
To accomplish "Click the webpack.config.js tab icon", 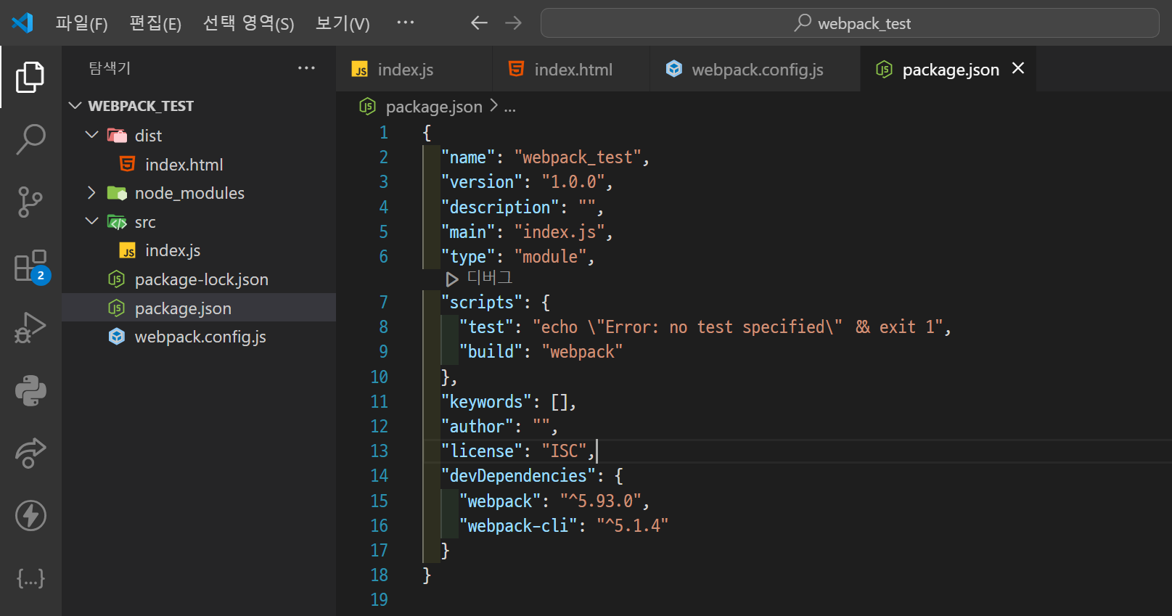I will click(x=674, y=69).
